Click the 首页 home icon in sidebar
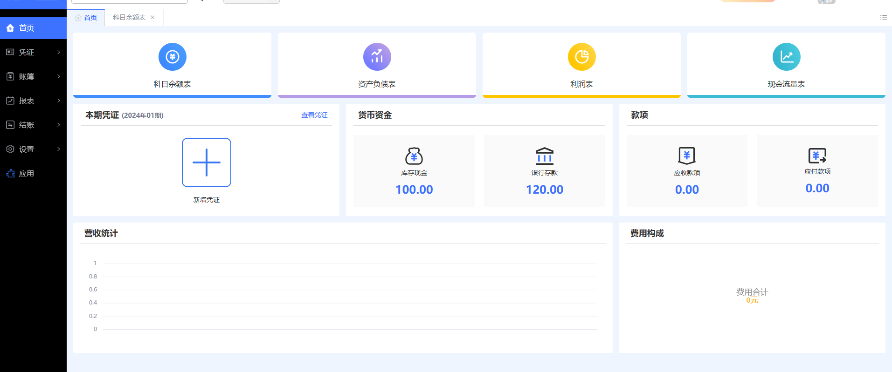 tap(10, 28)
